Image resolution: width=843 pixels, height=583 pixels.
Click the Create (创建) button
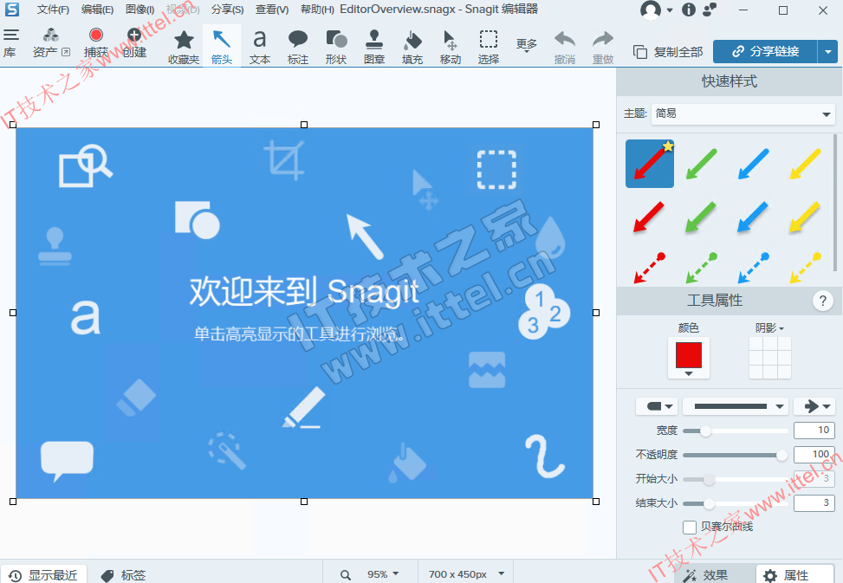(134, 43)
